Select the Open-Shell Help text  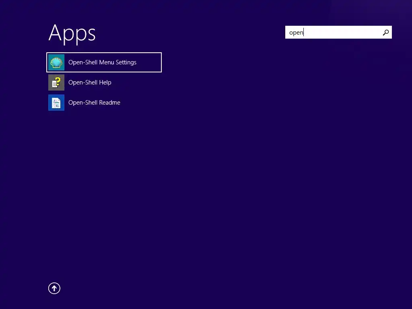coord(90,82)
